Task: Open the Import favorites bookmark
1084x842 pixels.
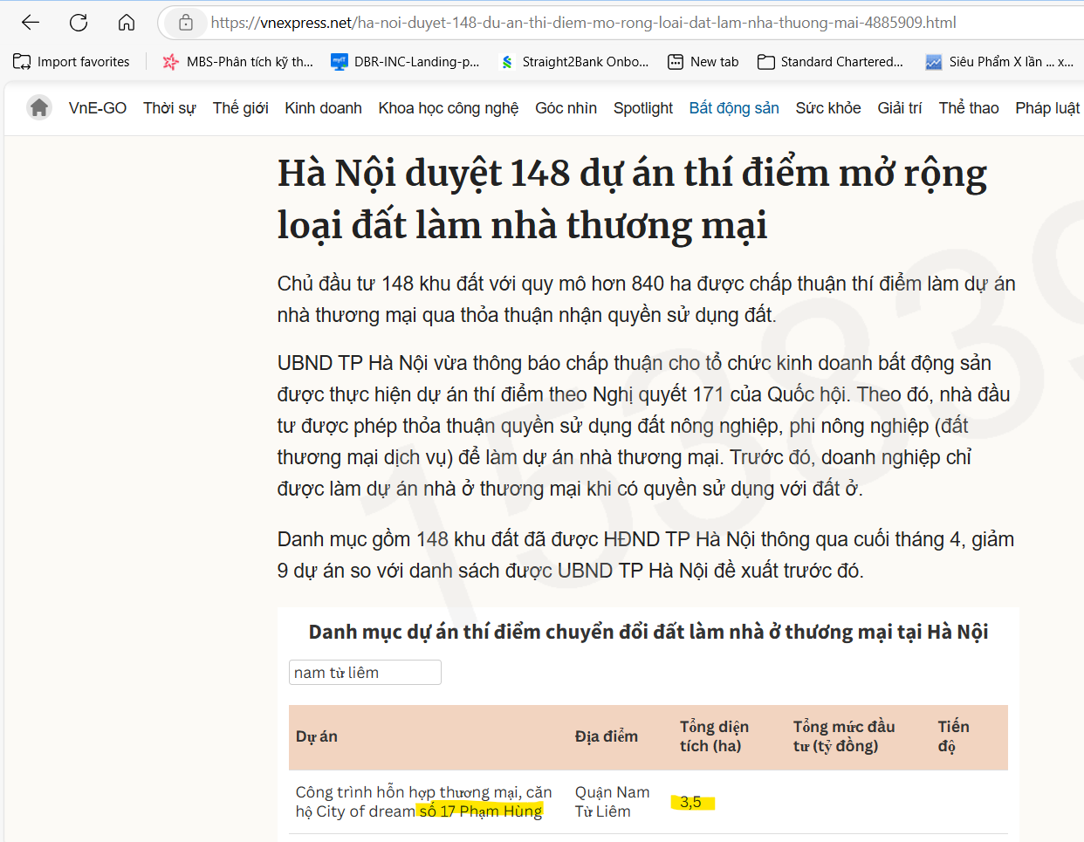Action: 72,62
